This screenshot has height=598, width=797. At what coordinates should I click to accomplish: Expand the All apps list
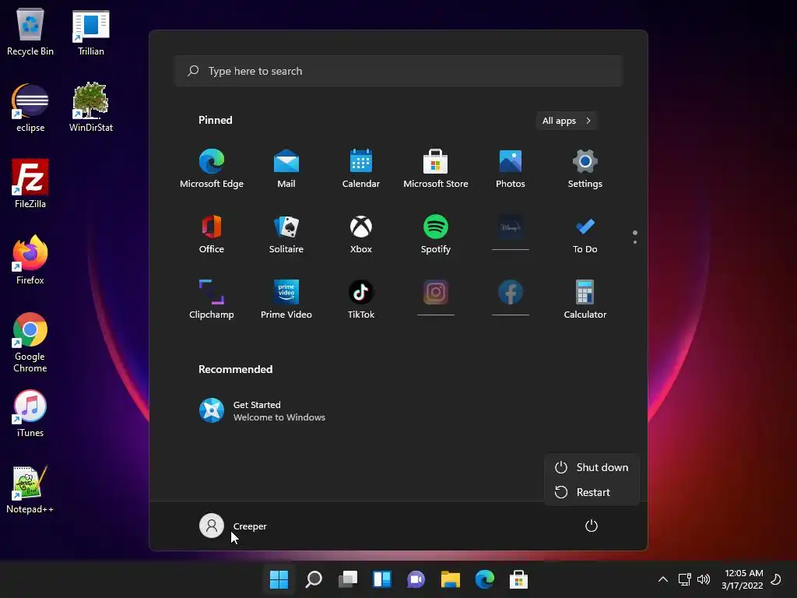(567, 121)
